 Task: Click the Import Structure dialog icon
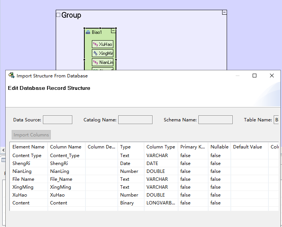pyautogui.click(x=12, y=76)
